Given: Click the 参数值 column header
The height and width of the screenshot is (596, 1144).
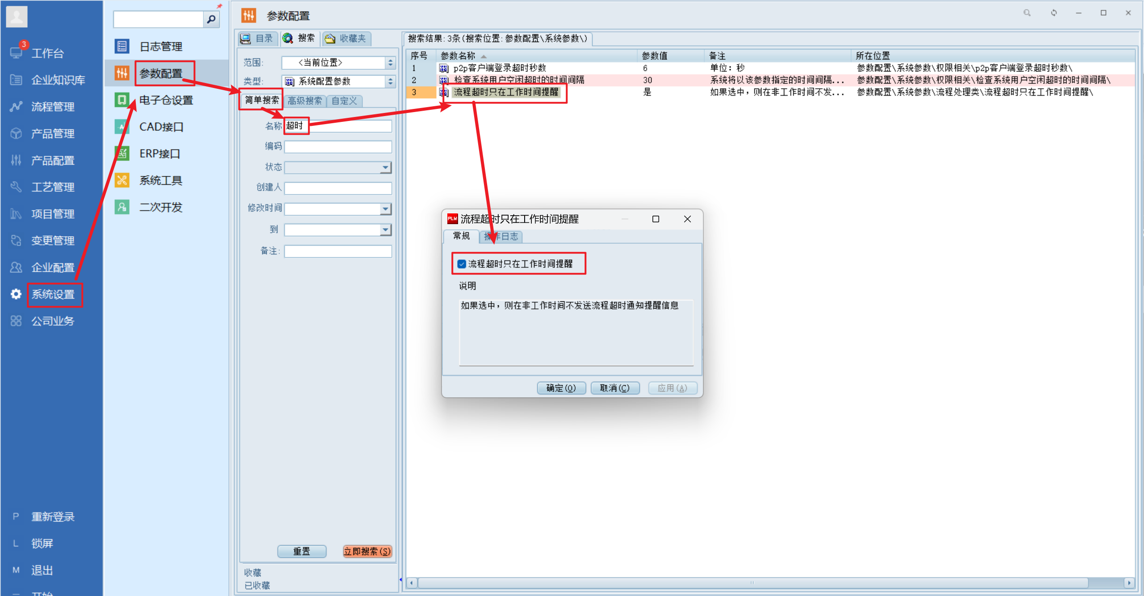Looking at the screenshot, I should coord(671,56).
